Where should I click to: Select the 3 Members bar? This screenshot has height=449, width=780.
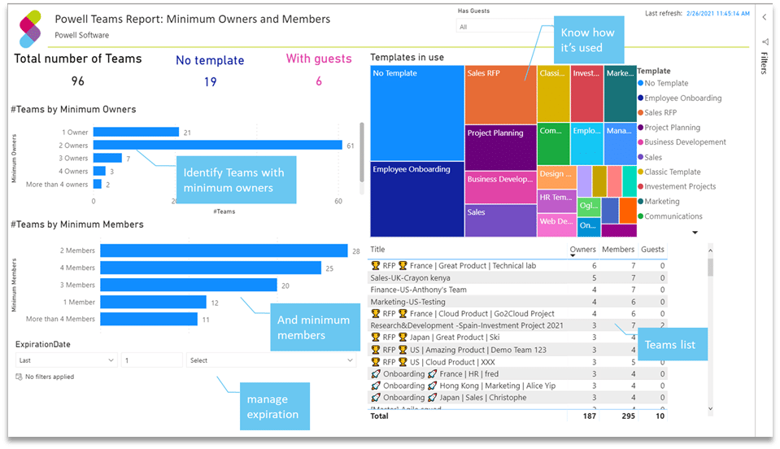[x=189, y=285]
